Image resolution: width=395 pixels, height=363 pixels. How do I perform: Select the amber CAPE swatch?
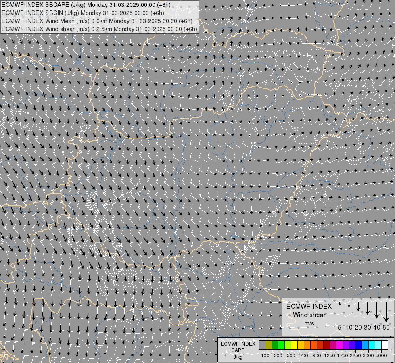(301, 345)
